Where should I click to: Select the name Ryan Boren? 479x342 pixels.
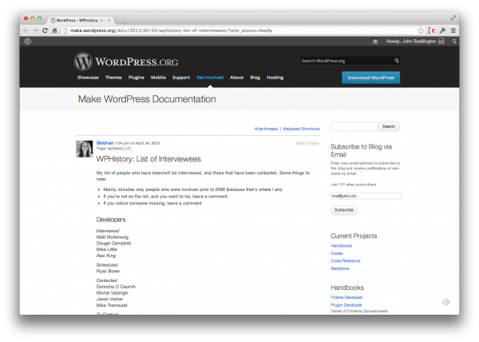point(108,272)
